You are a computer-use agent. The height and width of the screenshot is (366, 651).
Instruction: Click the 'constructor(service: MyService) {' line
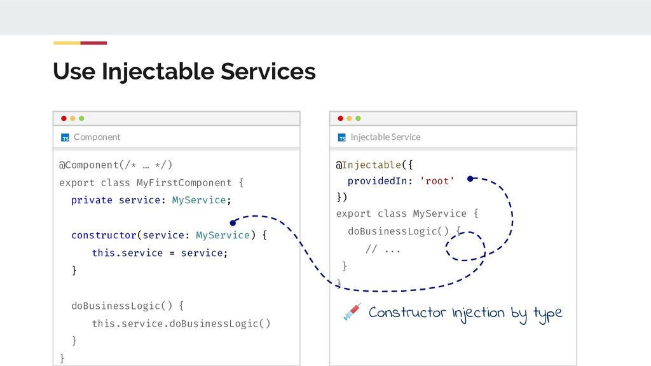click(169, 235)
